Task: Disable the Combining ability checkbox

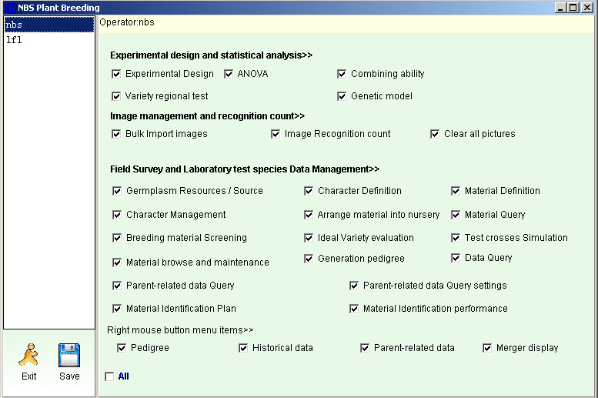Action: tap(342, 74)
